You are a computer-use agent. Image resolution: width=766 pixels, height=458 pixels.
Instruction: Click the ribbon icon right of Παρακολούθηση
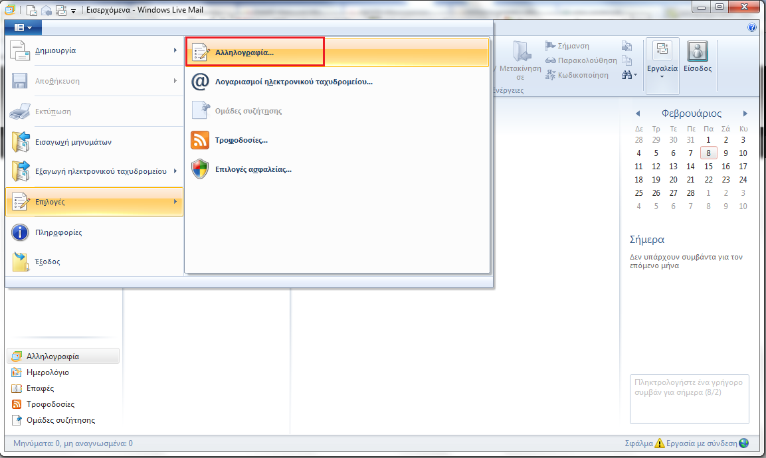626,60
